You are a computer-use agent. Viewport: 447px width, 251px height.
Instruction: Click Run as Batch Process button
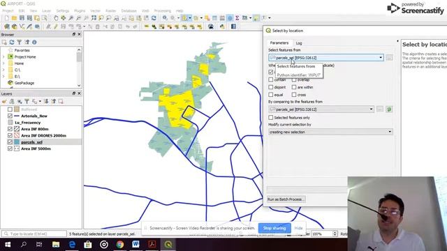(x=286, y=199)
